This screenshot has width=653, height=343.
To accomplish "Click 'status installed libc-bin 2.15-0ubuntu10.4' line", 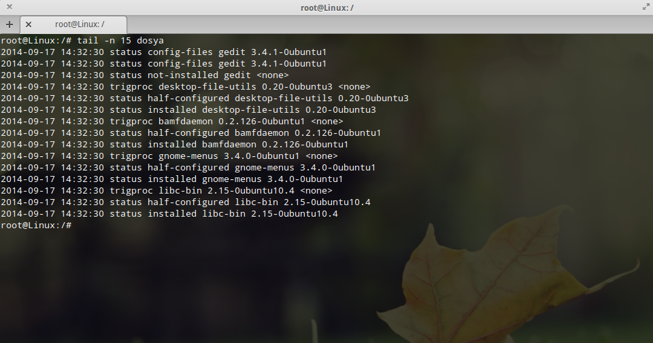I will pyautogui.click(x=169, y=214).
